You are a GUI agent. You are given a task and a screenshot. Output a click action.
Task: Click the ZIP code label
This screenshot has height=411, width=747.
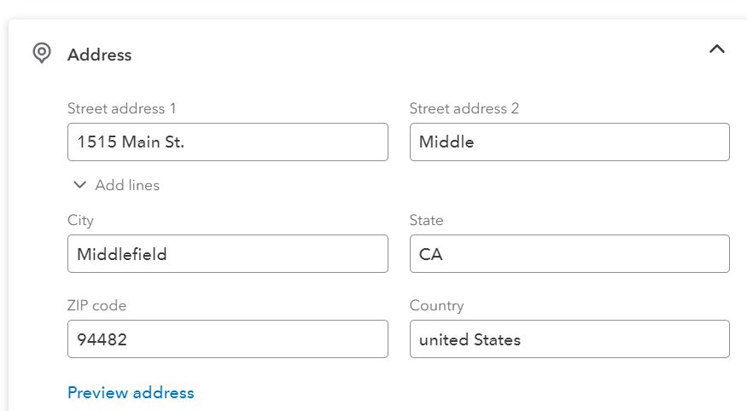pos(96,305)
